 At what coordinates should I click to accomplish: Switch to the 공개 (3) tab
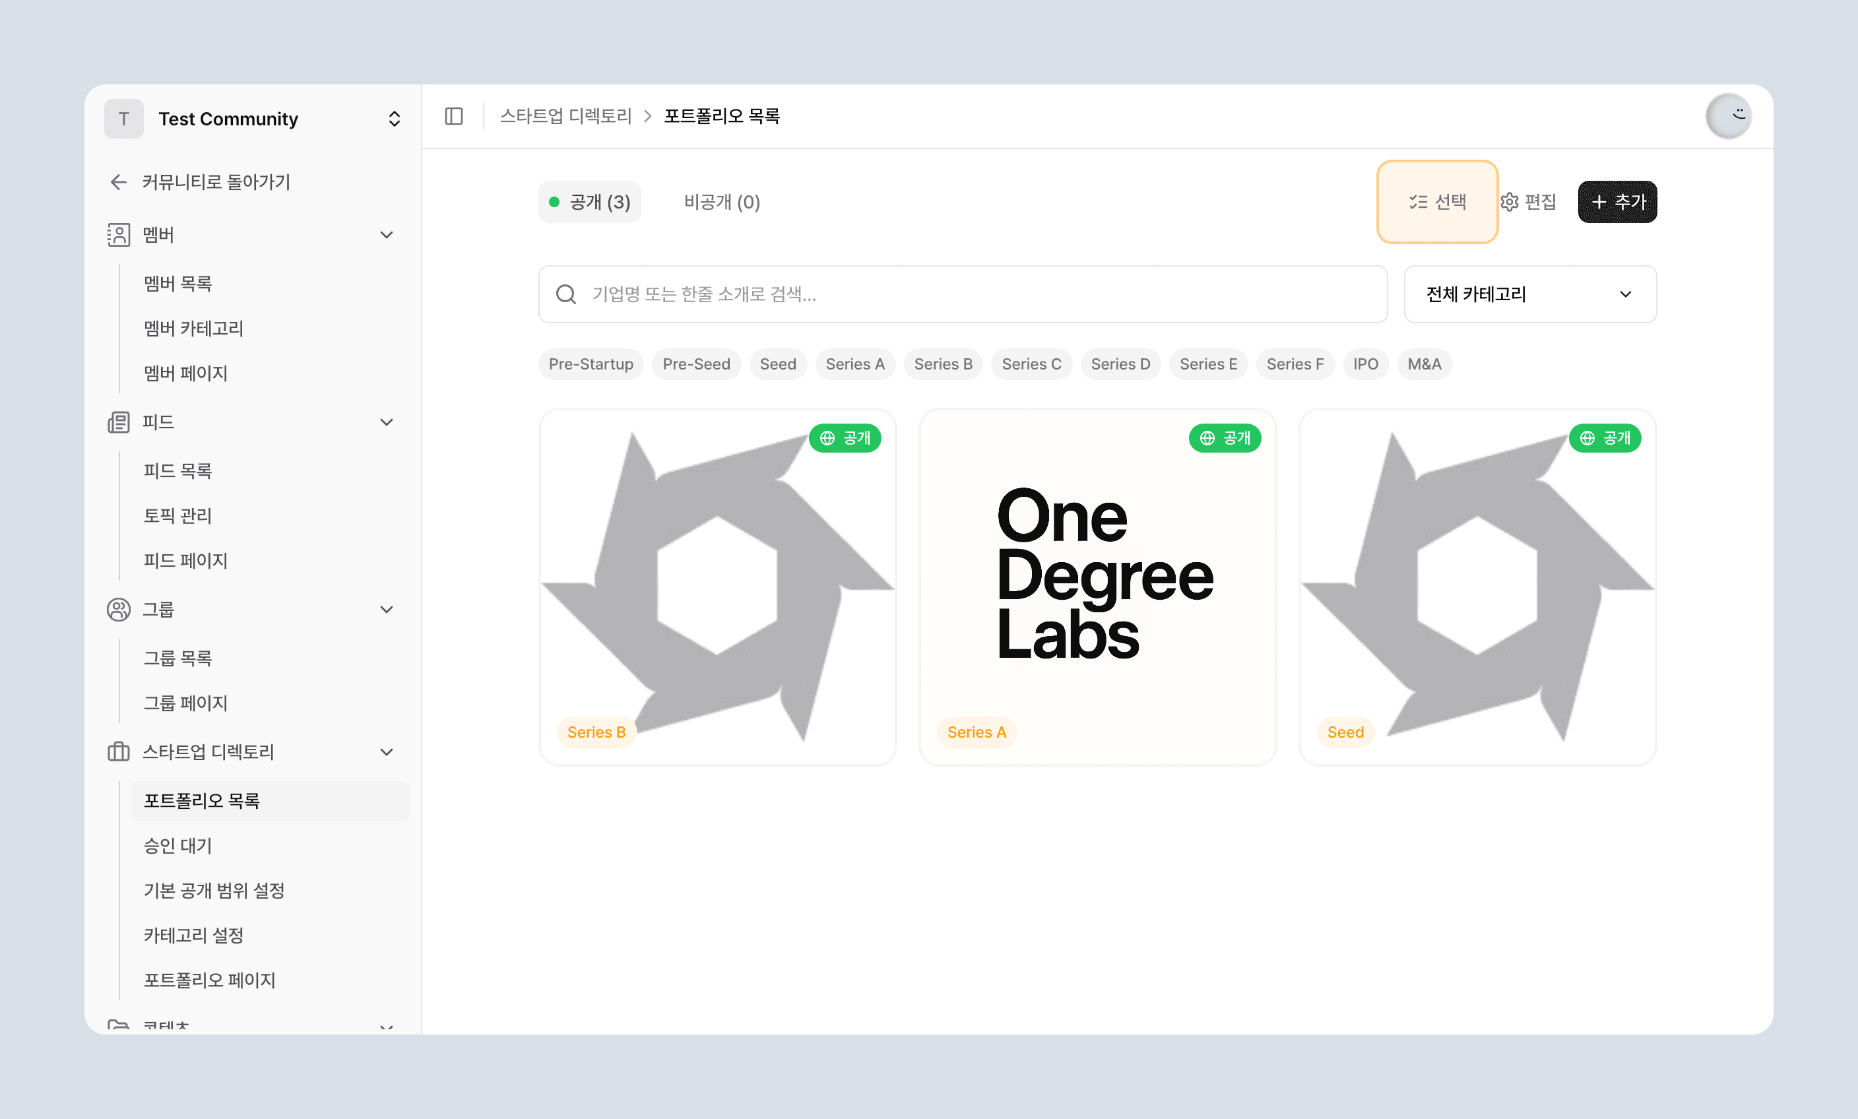590,202
